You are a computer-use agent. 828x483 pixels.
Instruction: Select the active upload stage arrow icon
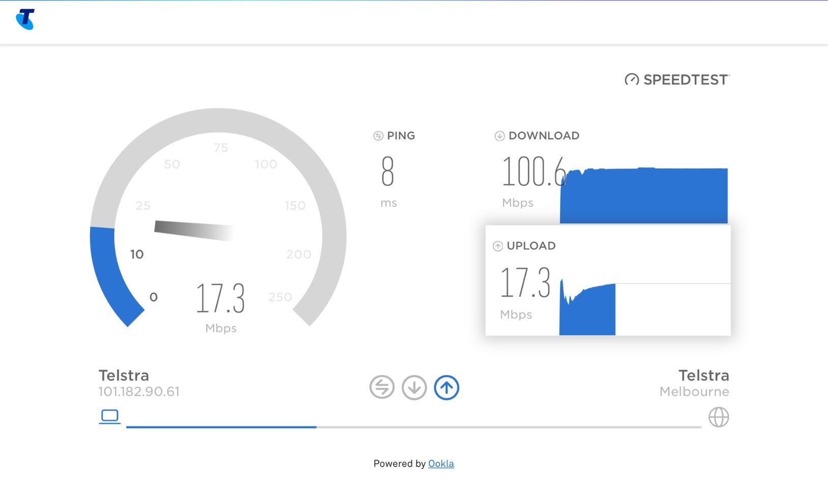click(447, 387)
